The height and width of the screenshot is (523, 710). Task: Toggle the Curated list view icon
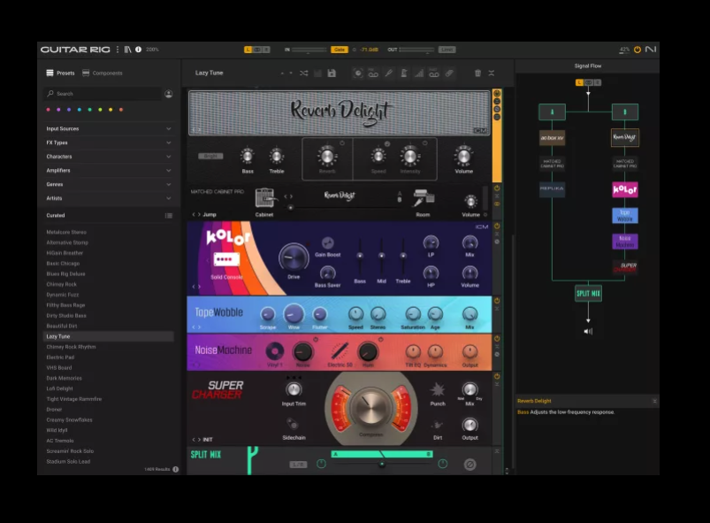pyautogui.click(x=169, y=216)
